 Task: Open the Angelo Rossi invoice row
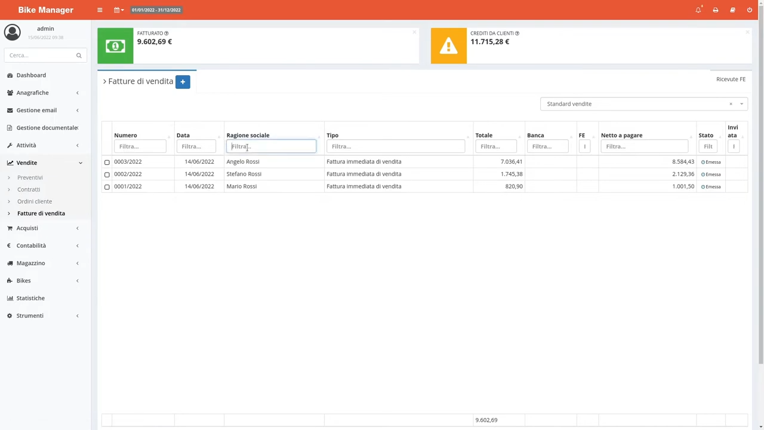[x=243, y=162]
